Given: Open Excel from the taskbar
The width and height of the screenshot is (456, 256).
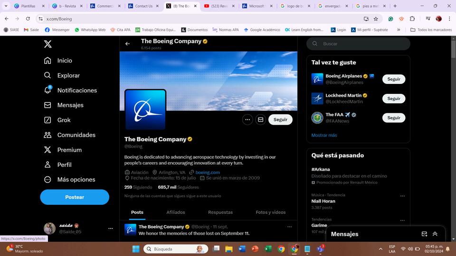Looking at the screenshot, I should point(268,249).
